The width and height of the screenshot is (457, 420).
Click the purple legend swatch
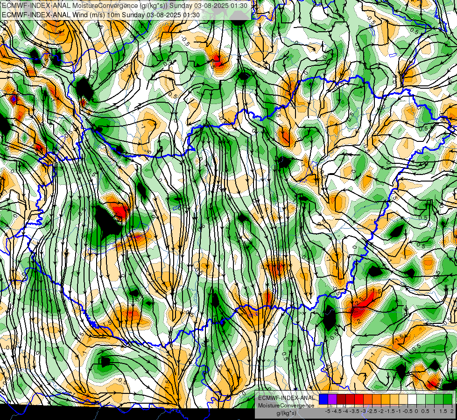pyautogui.click(x=332, y=399)
